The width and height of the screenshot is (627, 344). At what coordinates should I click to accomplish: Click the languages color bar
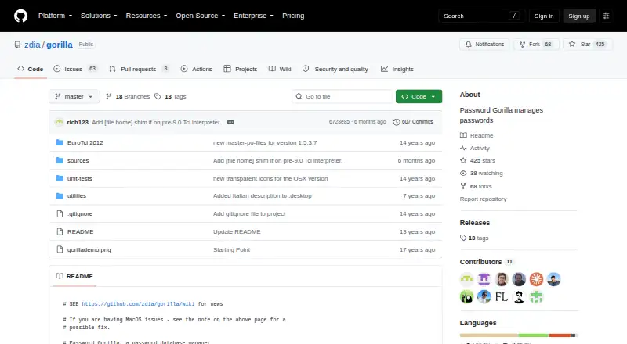coord(518,335)
